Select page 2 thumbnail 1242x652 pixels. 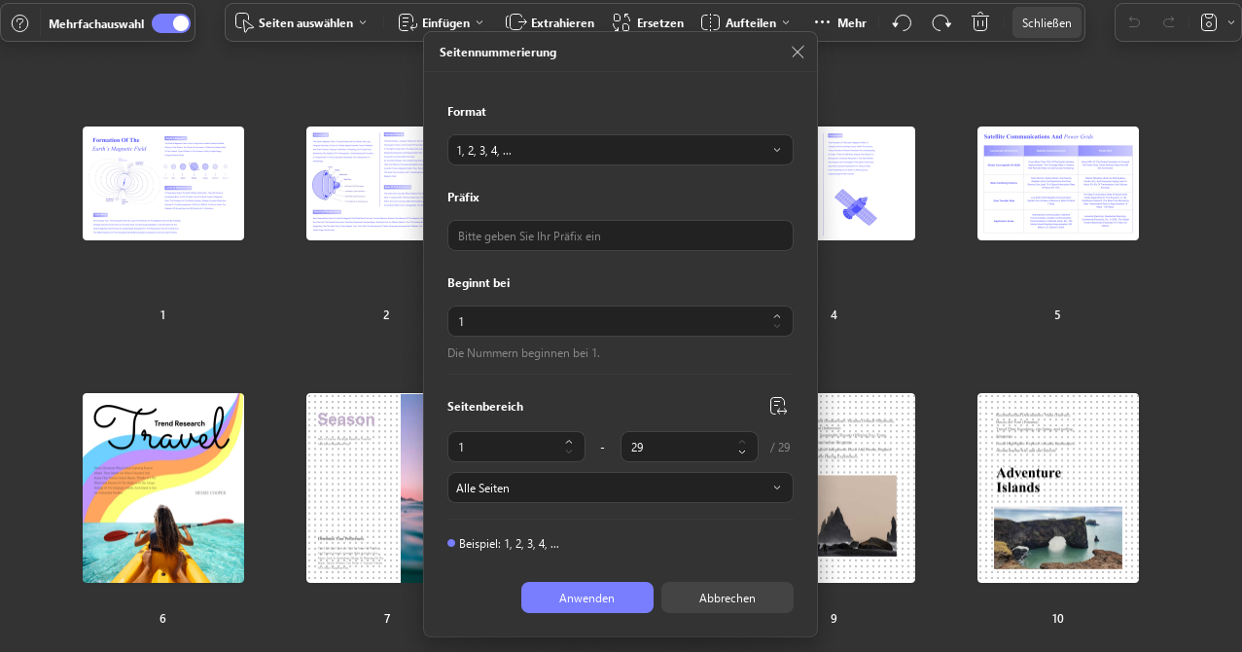pos(365,183)
